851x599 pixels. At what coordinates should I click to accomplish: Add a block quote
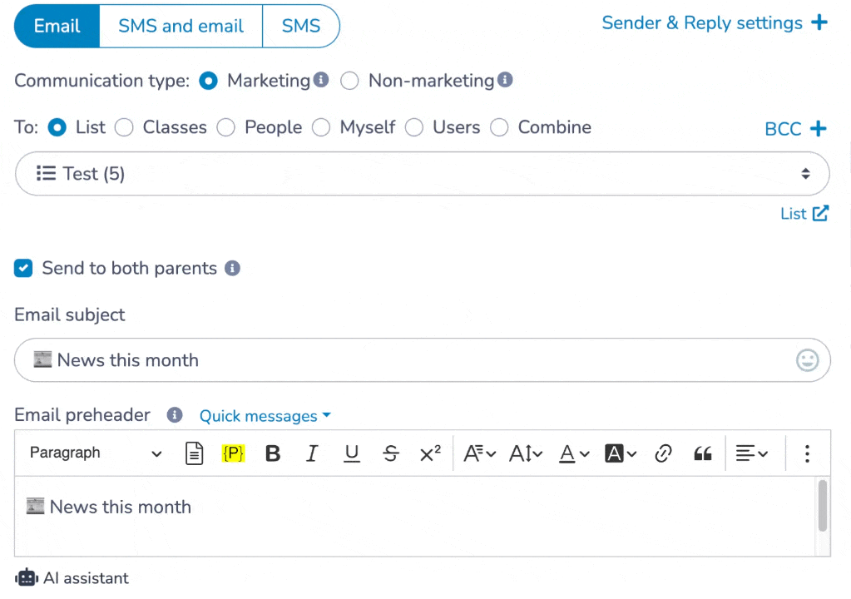click(x=703, y=453)
